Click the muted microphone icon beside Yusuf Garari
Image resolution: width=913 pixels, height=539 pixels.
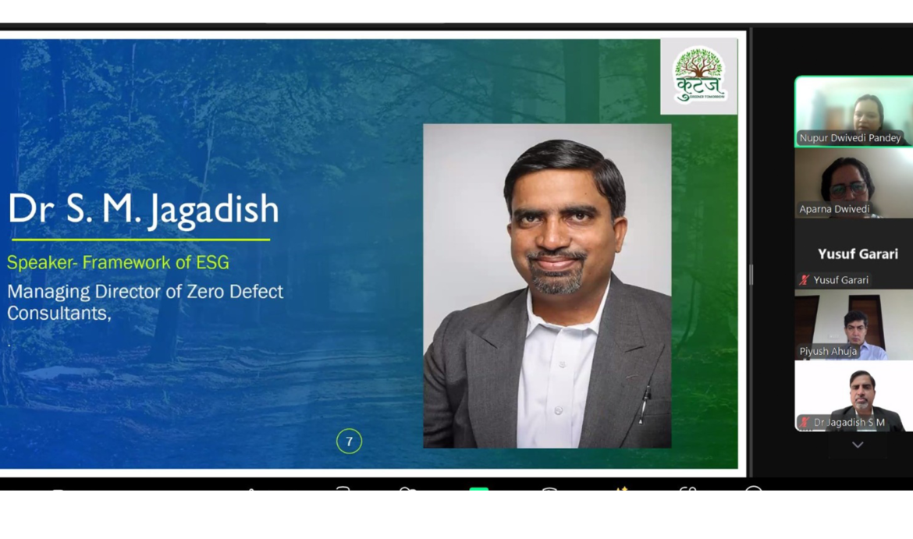tap(805, 280)
